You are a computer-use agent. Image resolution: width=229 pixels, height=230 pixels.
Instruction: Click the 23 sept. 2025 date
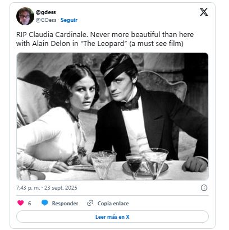point(61,188)
